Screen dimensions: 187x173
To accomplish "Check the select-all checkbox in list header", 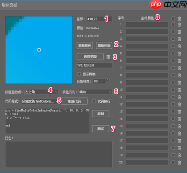I will pos(173,18).
